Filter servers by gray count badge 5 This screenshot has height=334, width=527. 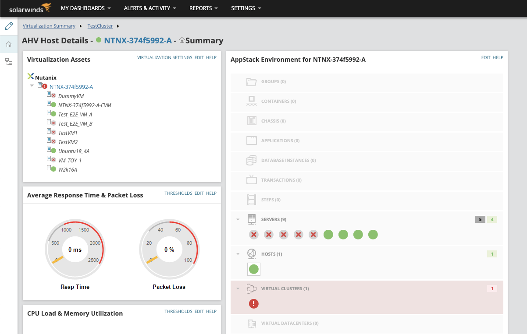coord(480,219)
